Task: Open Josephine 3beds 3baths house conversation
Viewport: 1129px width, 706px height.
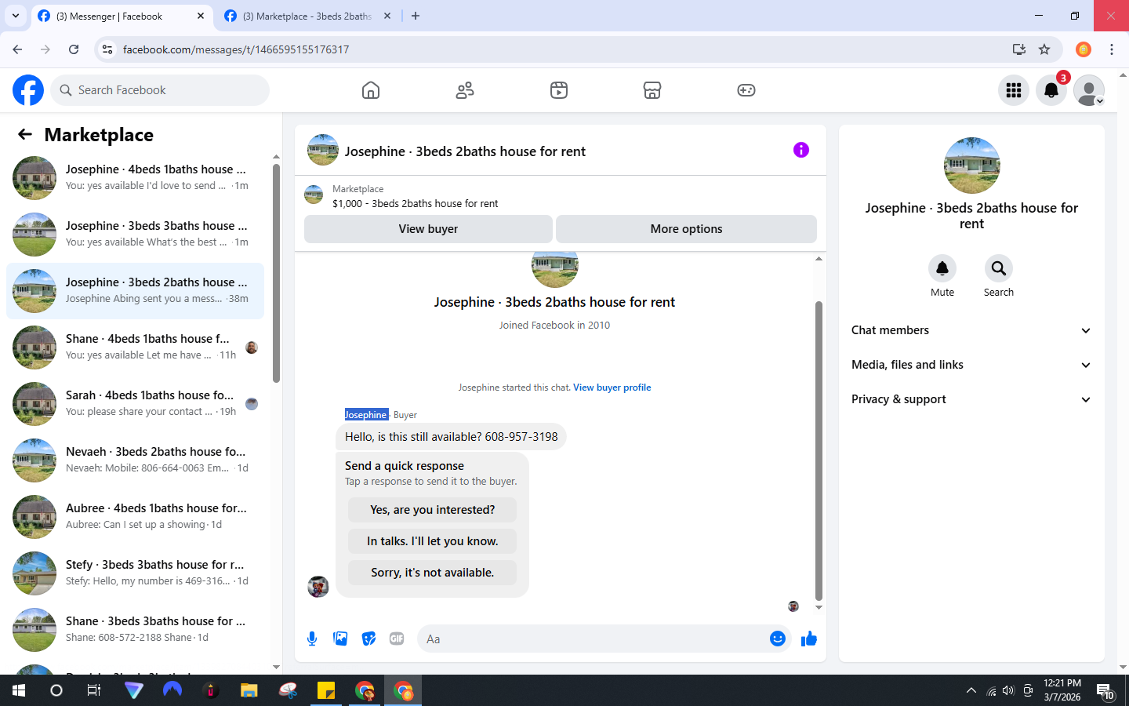Action: pos(135,235)
